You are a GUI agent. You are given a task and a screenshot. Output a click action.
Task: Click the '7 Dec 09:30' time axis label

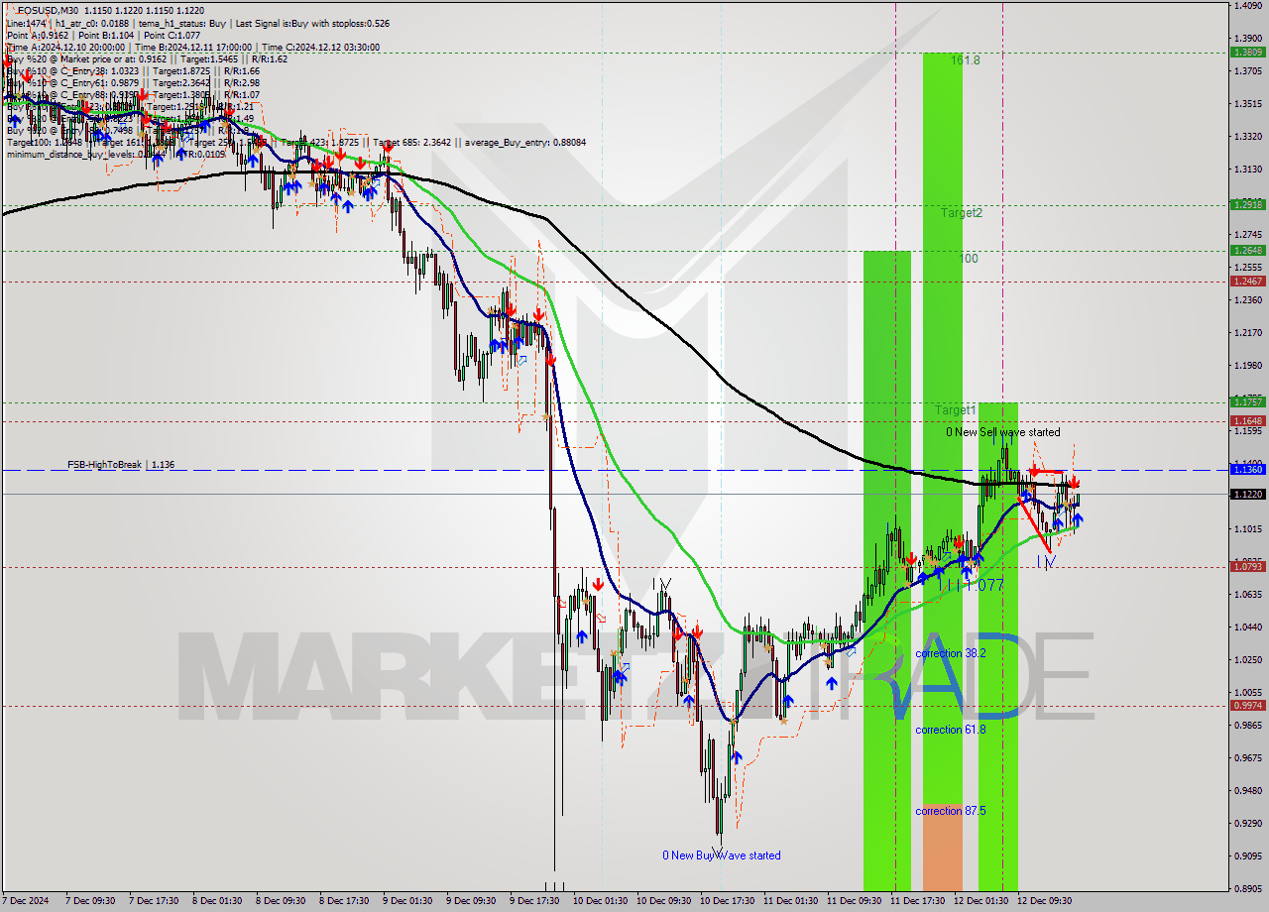coord(90,901)
